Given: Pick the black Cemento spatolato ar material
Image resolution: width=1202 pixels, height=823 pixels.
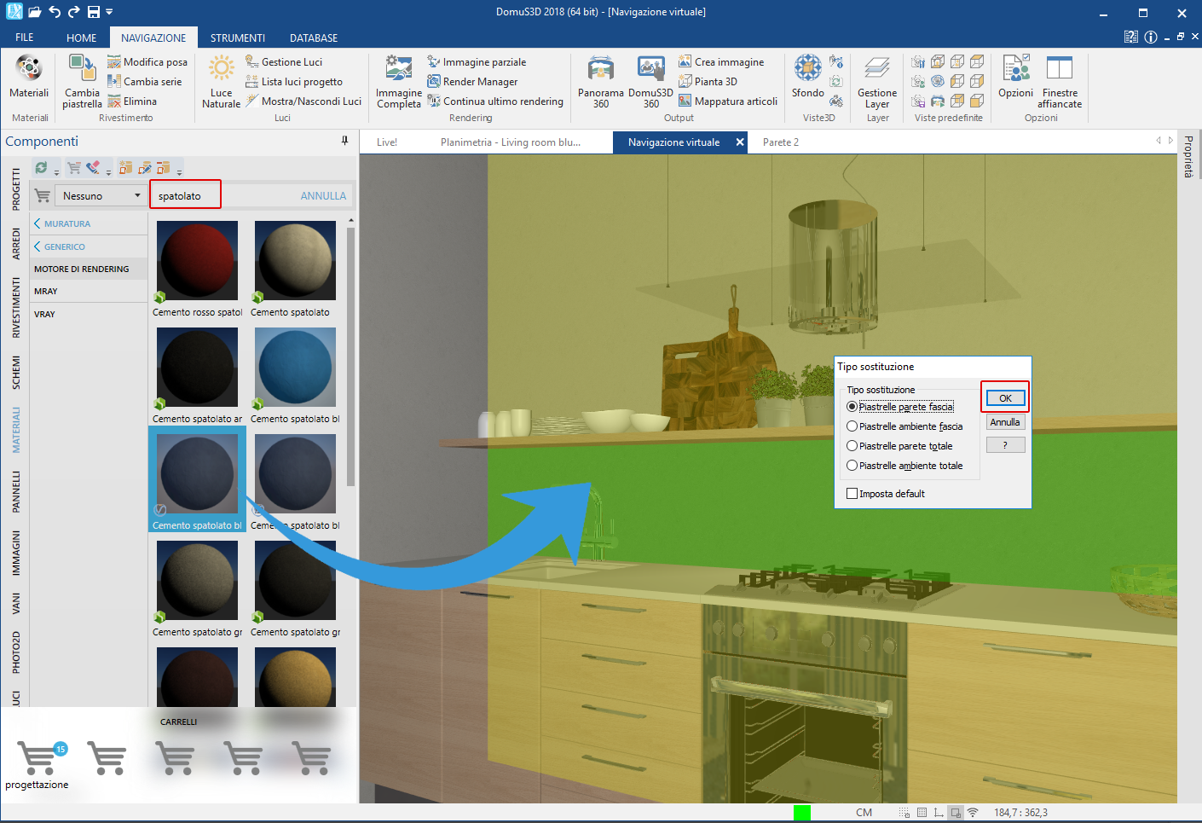Looking at the screenshot, I should coord(197,368).
